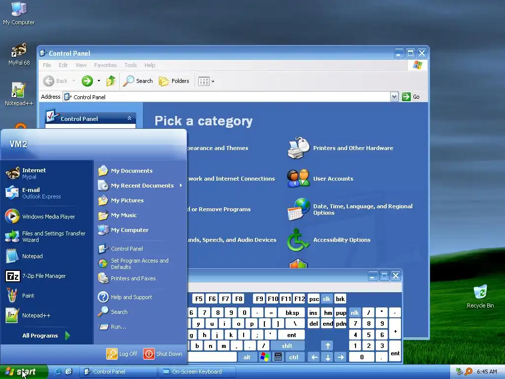This screenshot has height=379, width=505.
Task: Select the Notepad++ desktop shortcut
Action: pos(19,94)
